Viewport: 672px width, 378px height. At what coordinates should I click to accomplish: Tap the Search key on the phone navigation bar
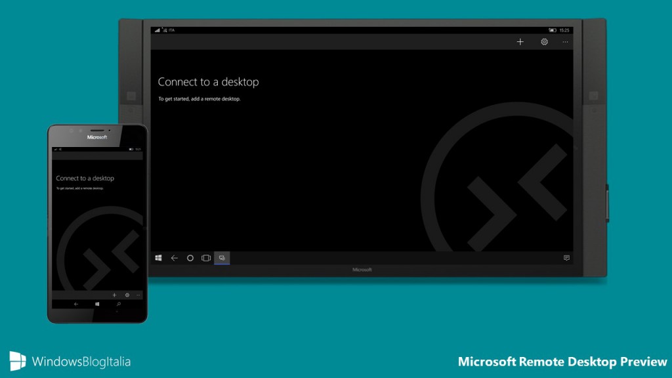click(x=119, y=304)
